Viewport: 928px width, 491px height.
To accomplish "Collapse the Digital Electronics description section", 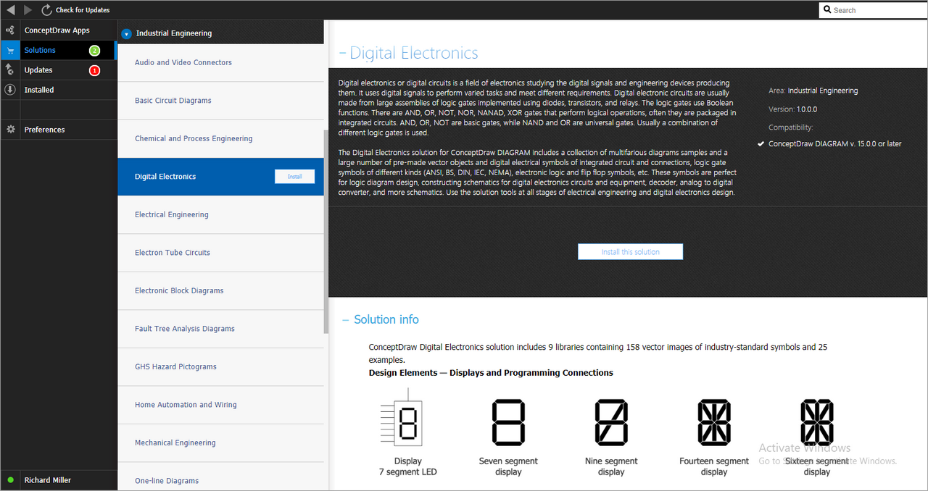I will point(342,54).
